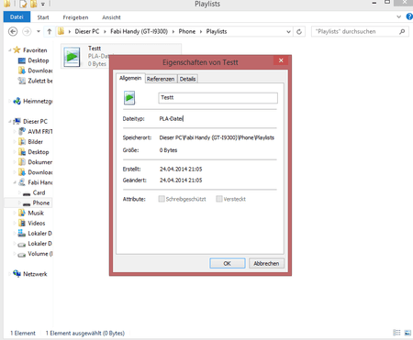Image resolution: width=413 pixels, height=340 pixels.
Task: Click the Speicherort path text
Action: point(217,137)
